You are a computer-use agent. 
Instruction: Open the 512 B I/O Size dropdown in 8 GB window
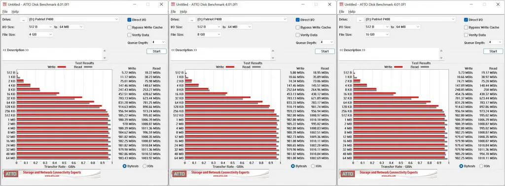[x=209, y=27]
